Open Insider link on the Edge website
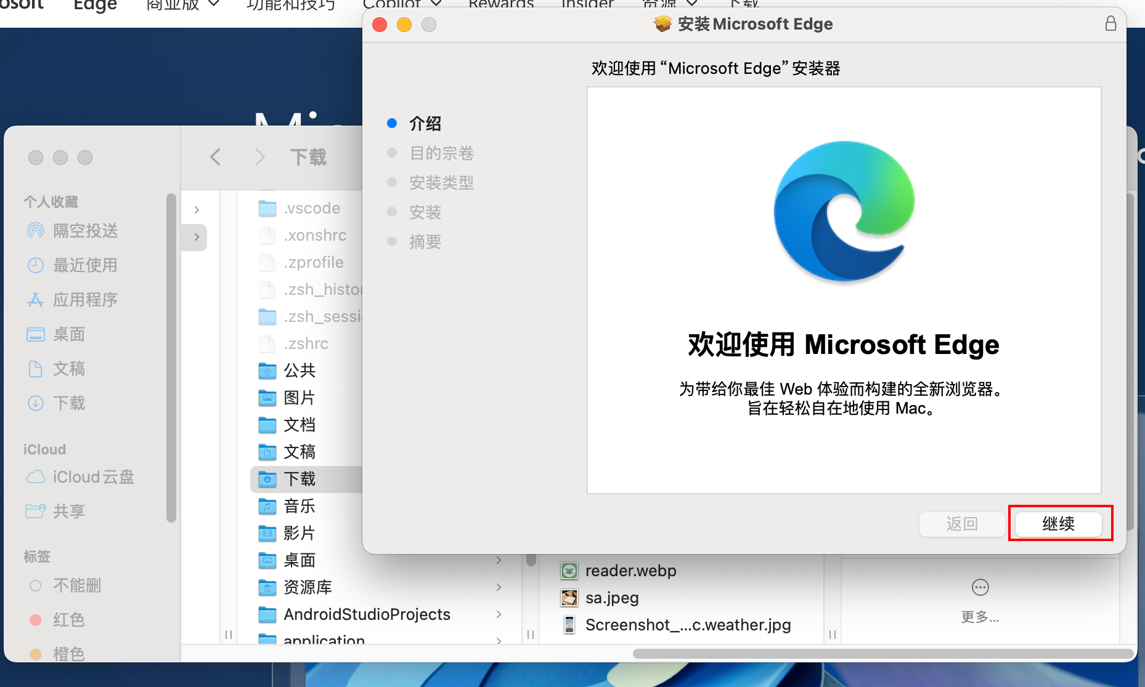 tap(588, 5)
